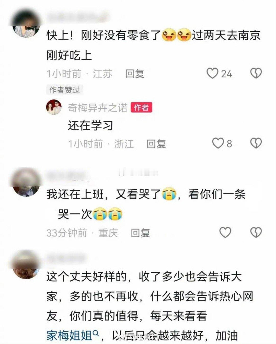Tap broken heart on the Chongqing comment
The width and height of the screenshot is (276, 344).
[x=256, y=233]
